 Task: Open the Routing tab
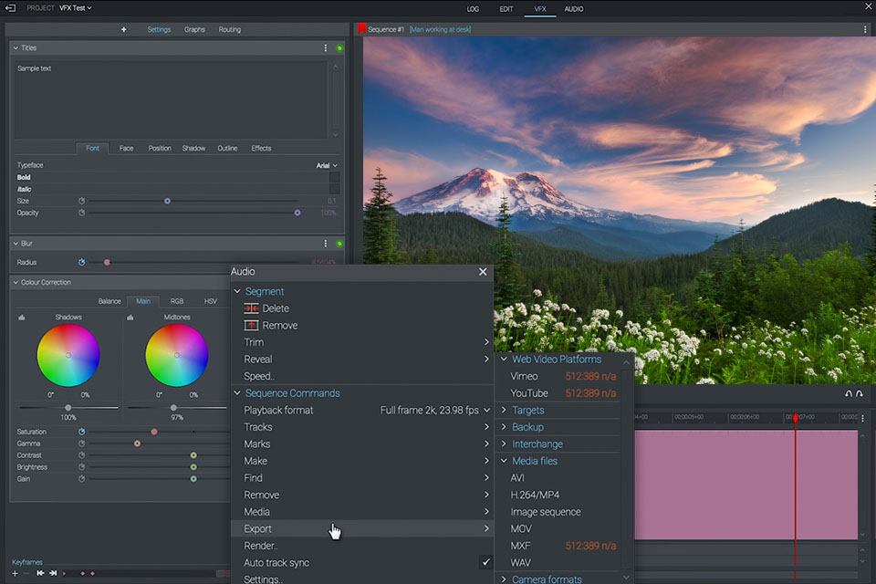[230, 29]
